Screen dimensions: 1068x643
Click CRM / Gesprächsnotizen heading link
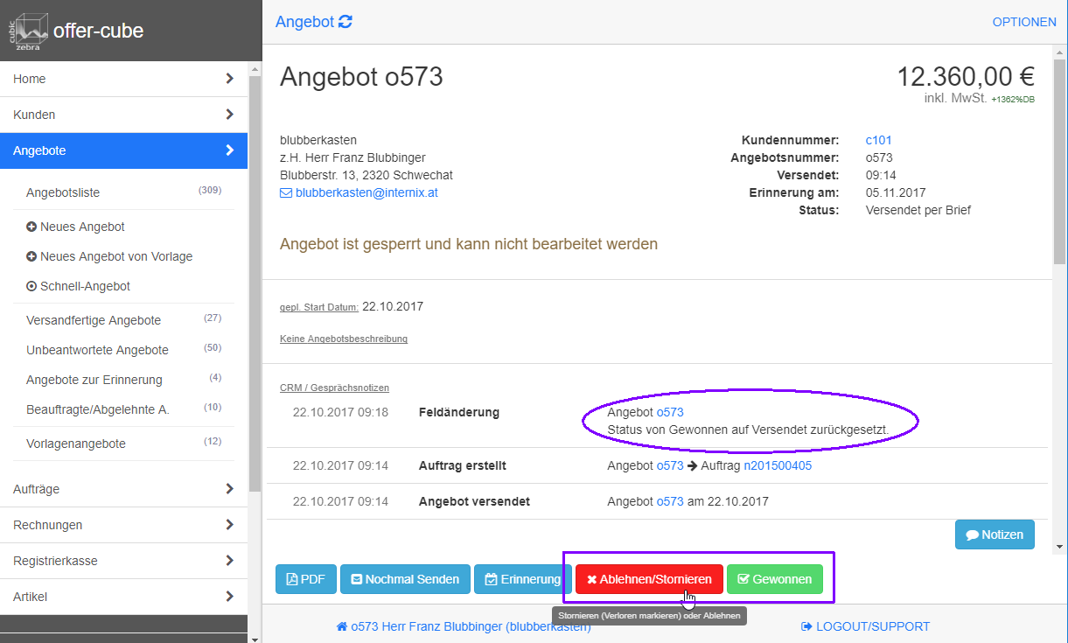click(x=334, y=388)
